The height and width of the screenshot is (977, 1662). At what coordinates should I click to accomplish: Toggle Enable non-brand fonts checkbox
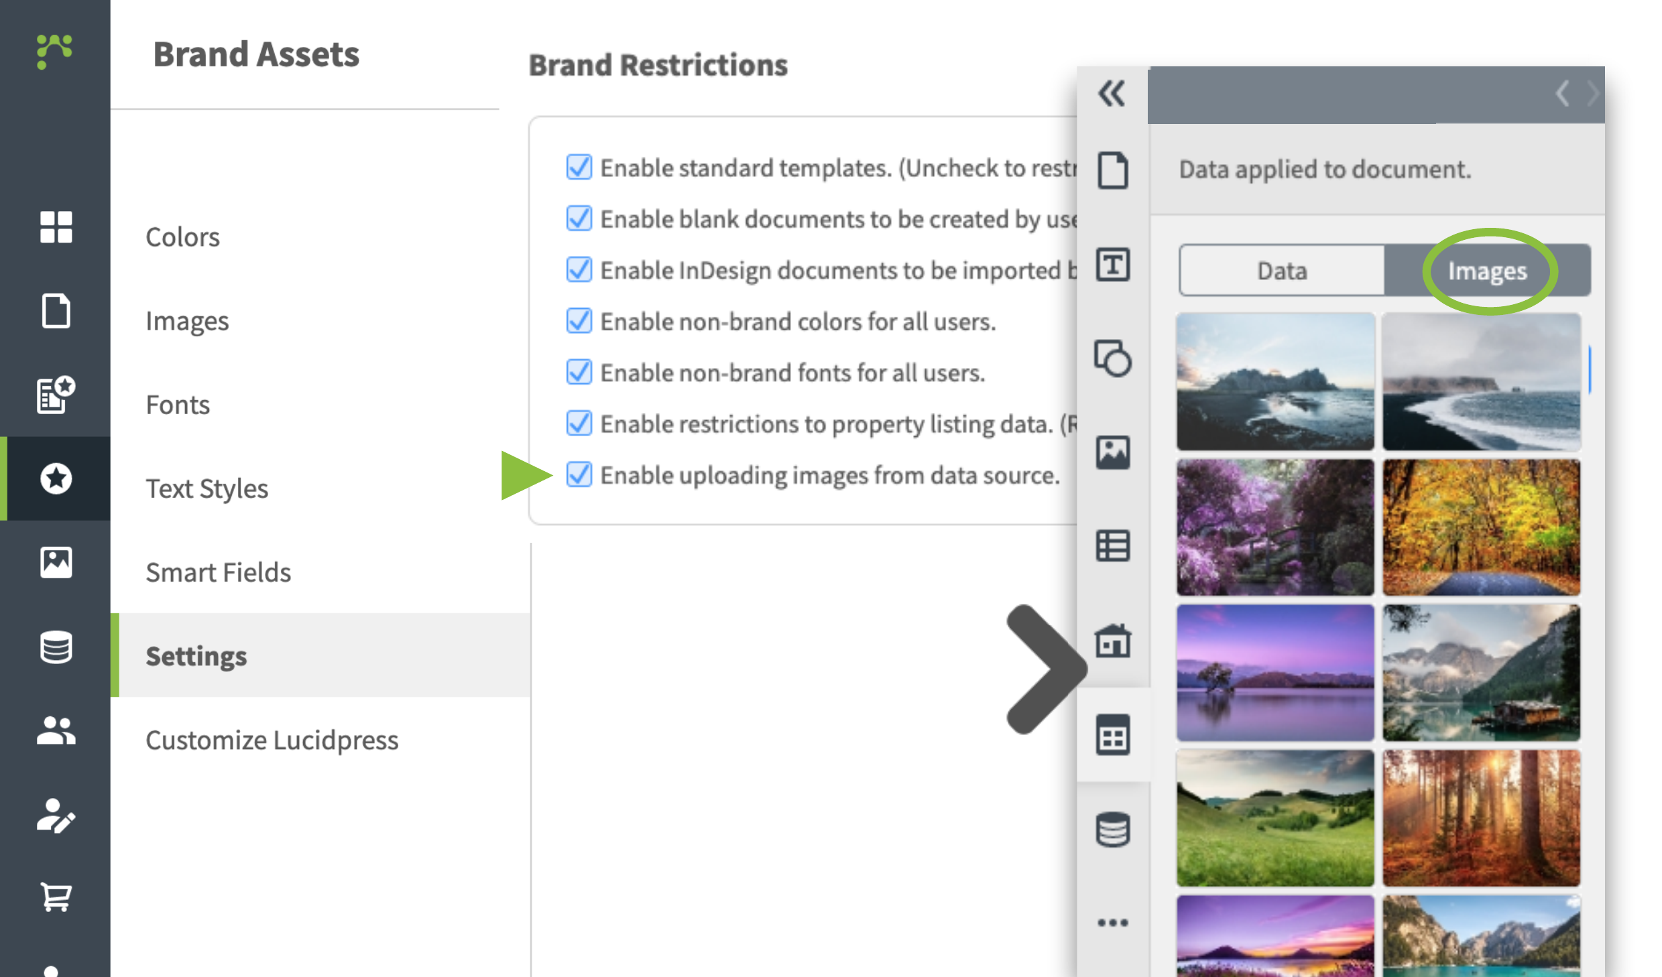[579, 372]
